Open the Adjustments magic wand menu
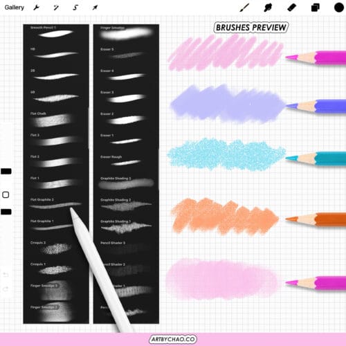 (x=56, y=8)
